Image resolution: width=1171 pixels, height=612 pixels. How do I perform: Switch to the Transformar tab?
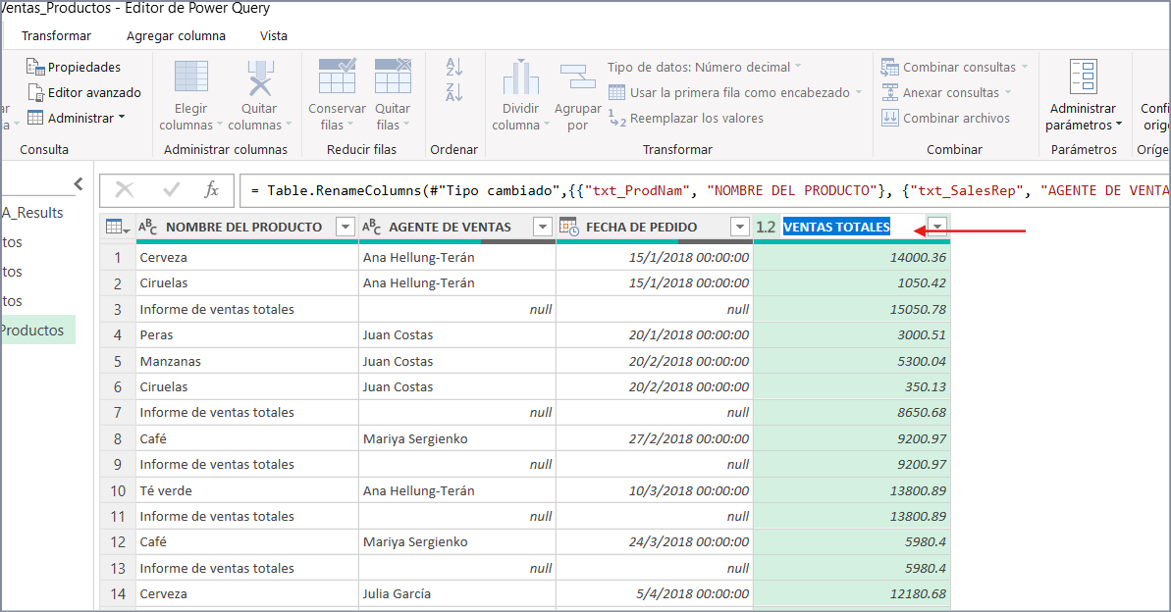click(56, 36)
